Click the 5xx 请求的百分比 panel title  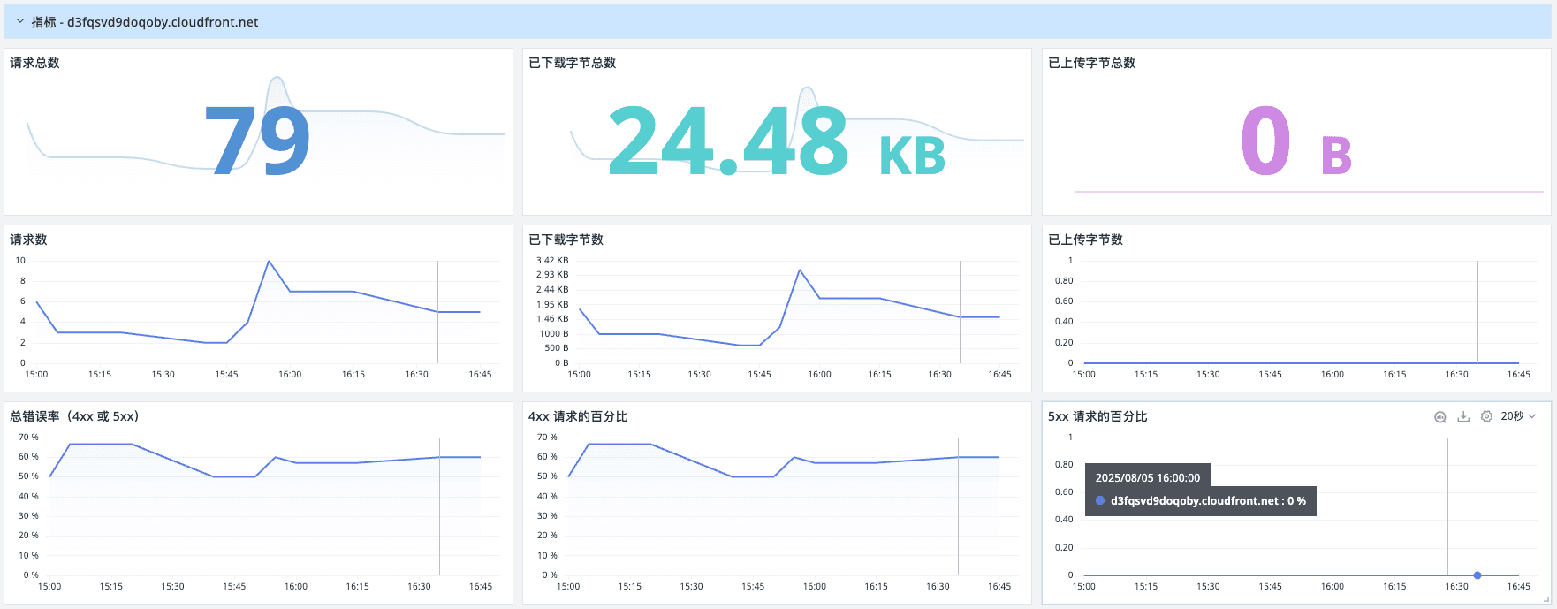[x=1097, y=416]
